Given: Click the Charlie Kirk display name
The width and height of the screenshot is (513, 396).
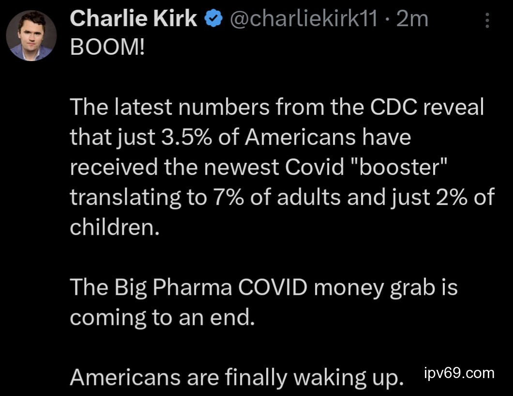Looking at the screenshot, I should [133, 20].
